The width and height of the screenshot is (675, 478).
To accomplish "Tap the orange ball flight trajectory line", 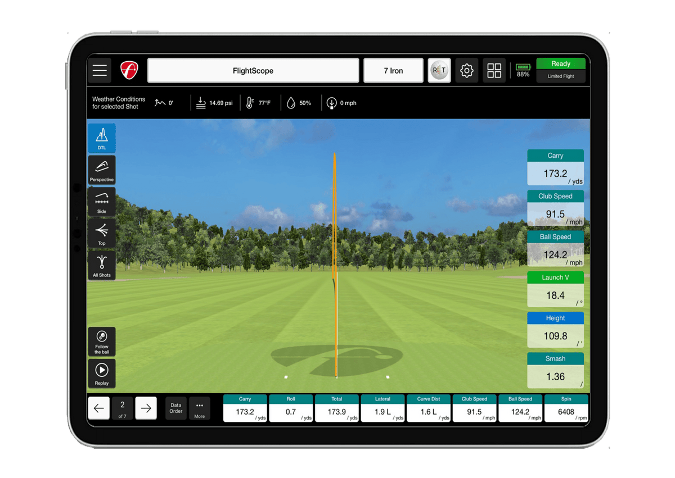I will pos(335,264).
